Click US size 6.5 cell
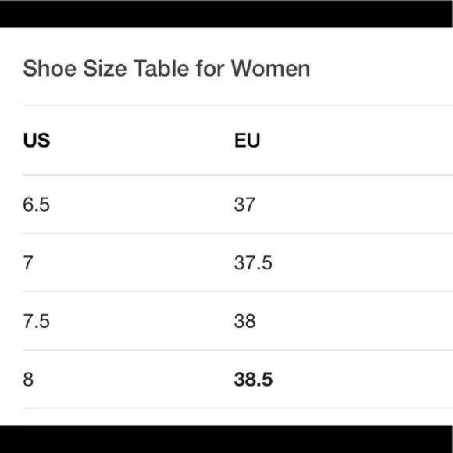 37,205
